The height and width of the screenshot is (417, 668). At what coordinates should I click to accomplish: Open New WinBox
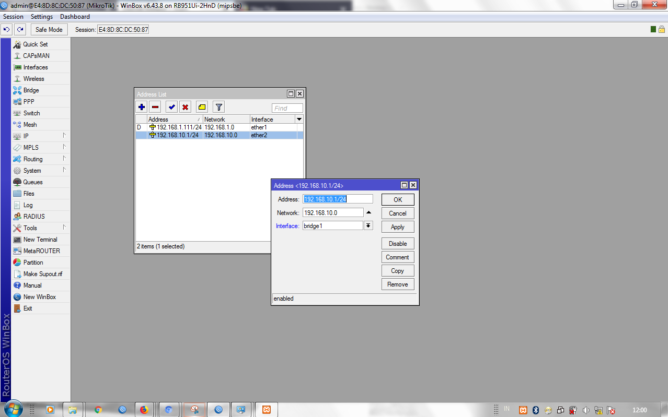point(41,297)
